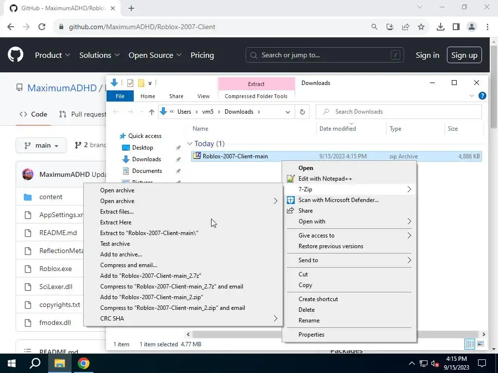The height and width of the screenshot is (373, 498).
Task: Click new folder icon in Explorer title bar
Action: (x=141, y=83)
